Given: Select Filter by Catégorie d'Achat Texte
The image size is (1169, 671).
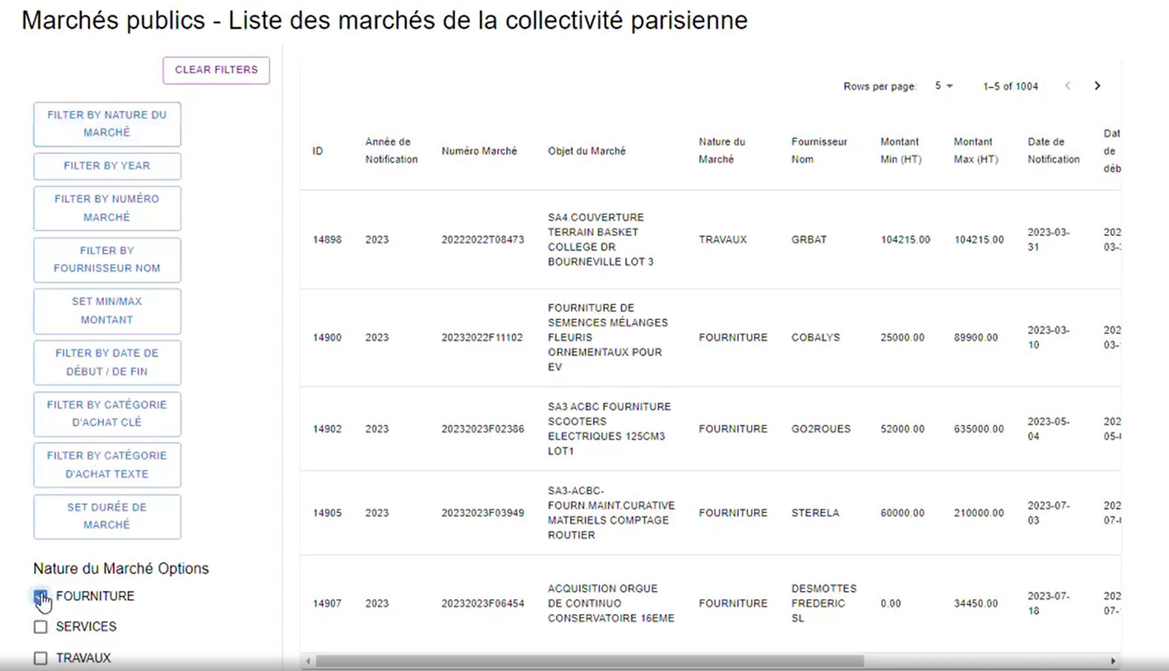Looking at the screenshot, I should 107,465.
